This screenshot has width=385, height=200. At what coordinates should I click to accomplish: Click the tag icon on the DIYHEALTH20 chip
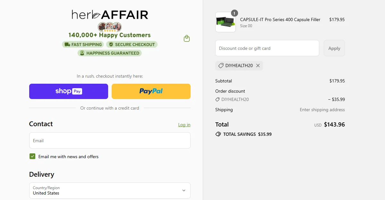[220, 65]
